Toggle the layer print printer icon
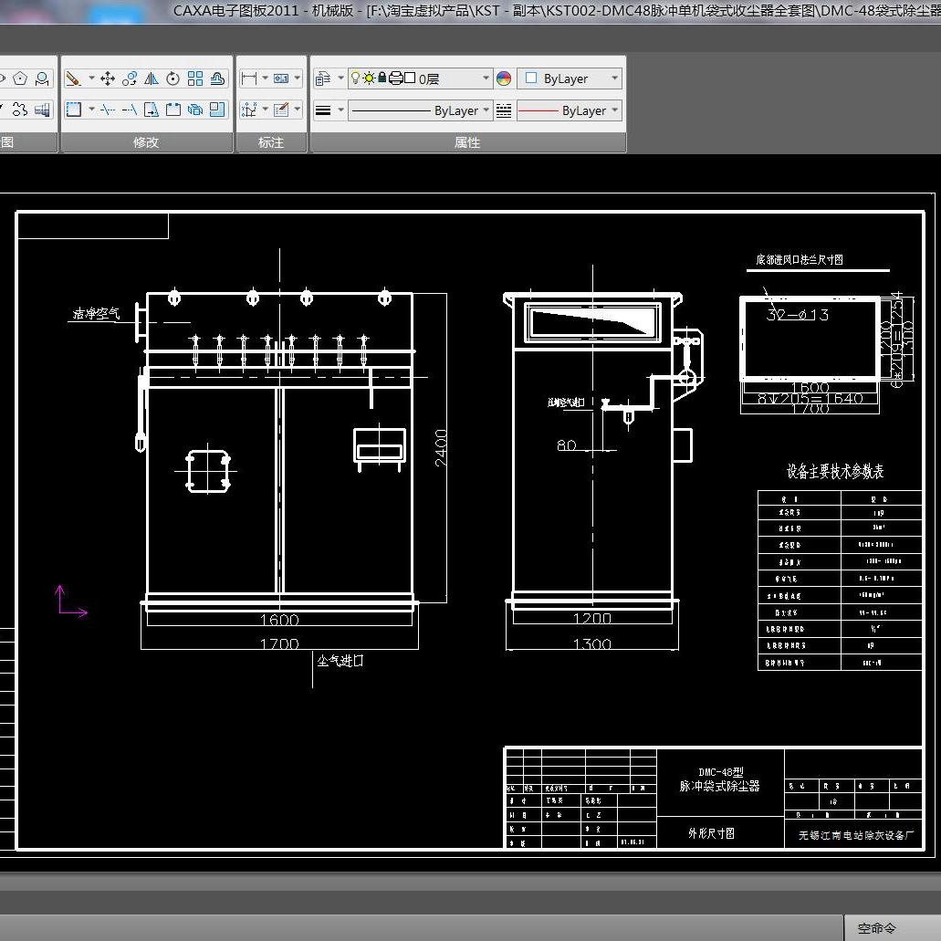The height and width of the screenshot is (941, 941). (x=396, y=78)
